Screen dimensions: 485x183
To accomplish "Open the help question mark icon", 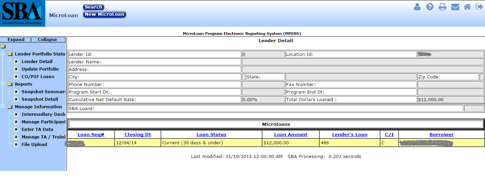I will [x=430, y=7].
